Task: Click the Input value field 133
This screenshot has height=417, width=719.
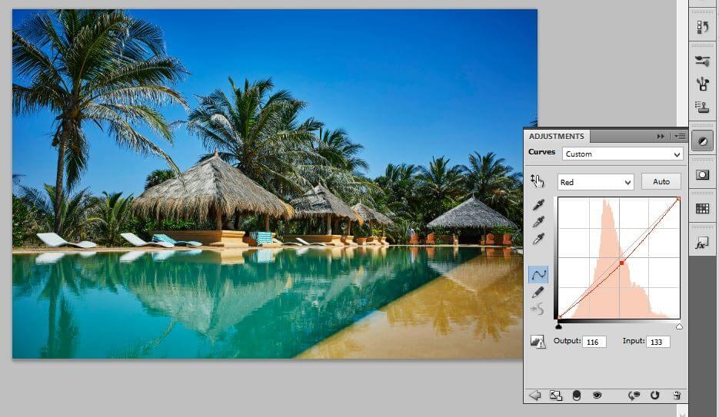Action: pos(658,342)
